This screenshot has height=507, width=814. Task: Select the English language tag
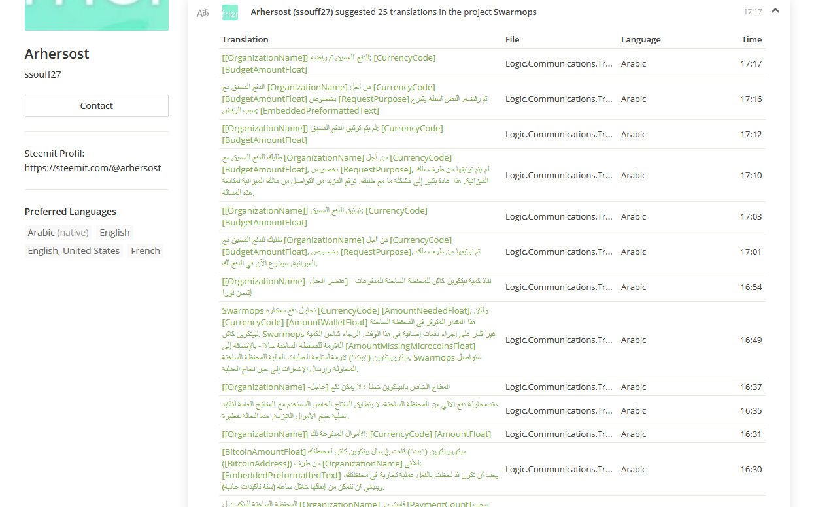click(x=114, y=233)
